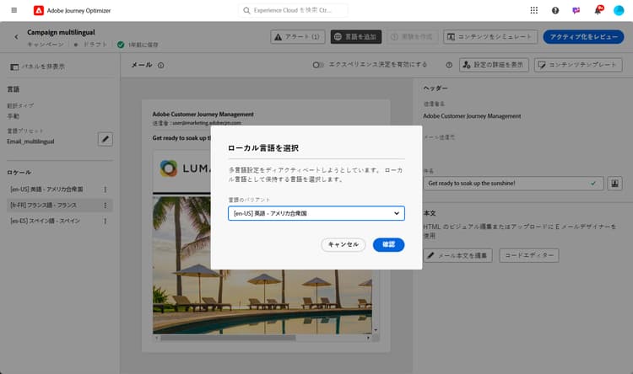Click the subject line input field
The width and height of the screenshot is (633, 374).
(x=513, y=184)
